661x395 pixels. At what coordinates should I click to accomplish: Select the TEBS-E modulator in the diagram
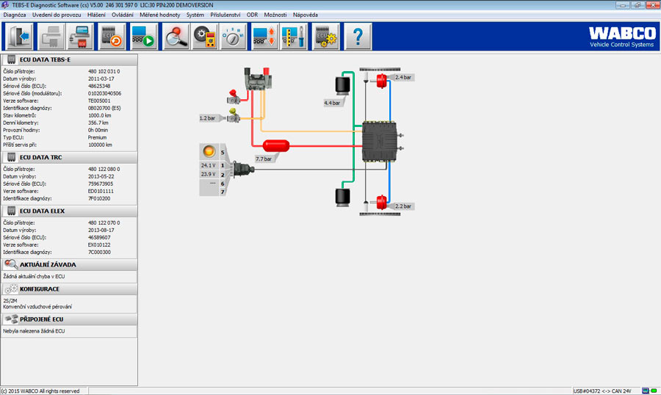[x=380, y=142]
